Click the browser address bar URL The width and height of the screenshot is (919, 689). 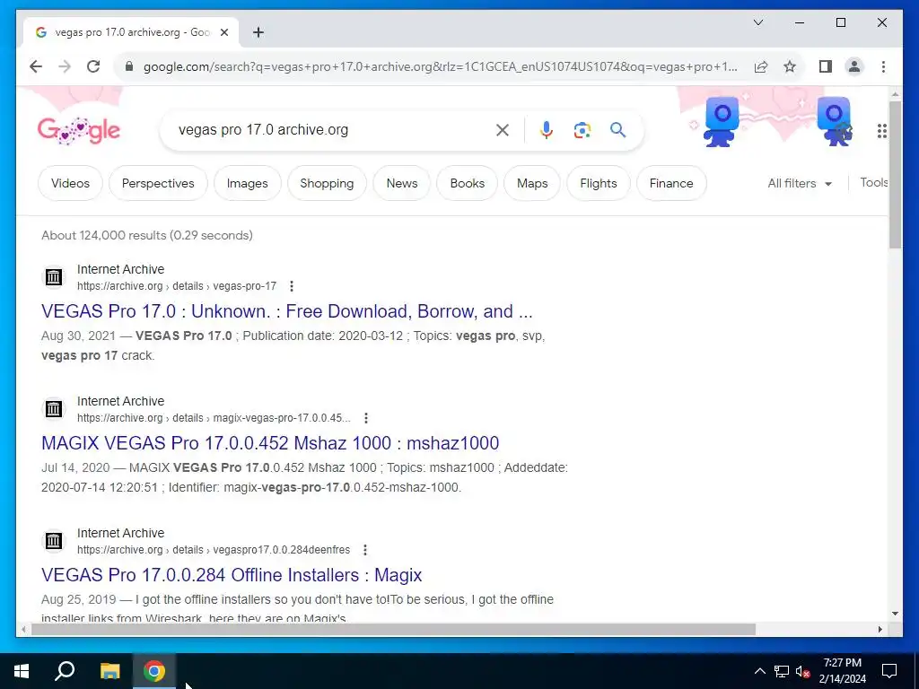click(x=440, y=66)
